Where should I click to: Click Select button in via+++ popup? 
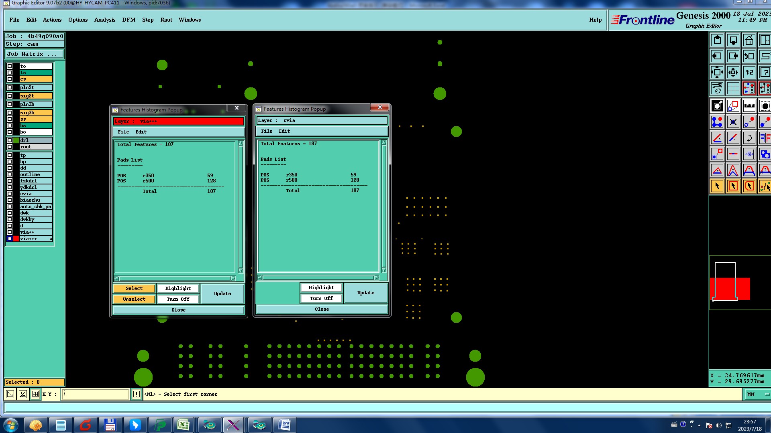[134, 288]
